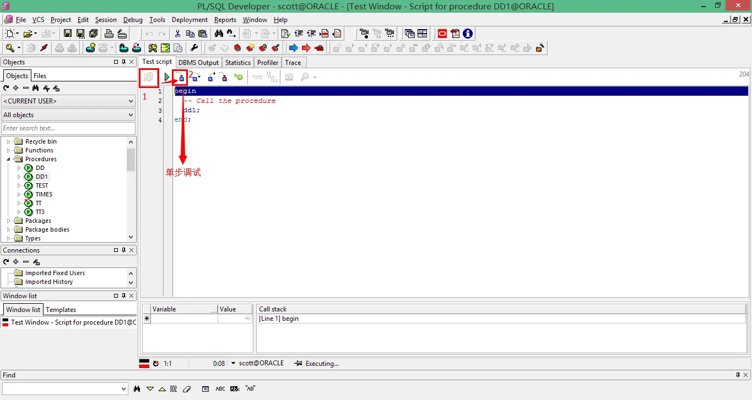Expand the DD1 procedure node
This screenshot has height=400, width=752.
(19, 177)
